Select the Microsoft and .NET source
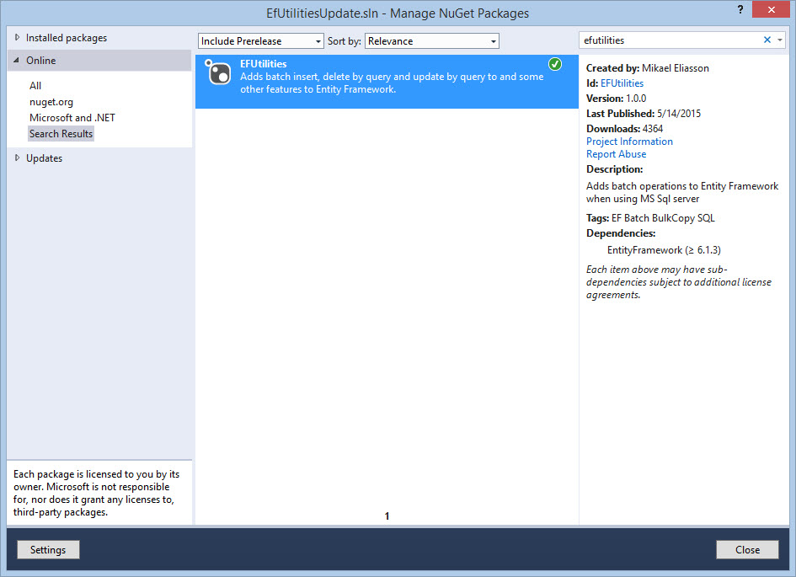The width and height of the screenshot is (796, 577). point(72,118)
